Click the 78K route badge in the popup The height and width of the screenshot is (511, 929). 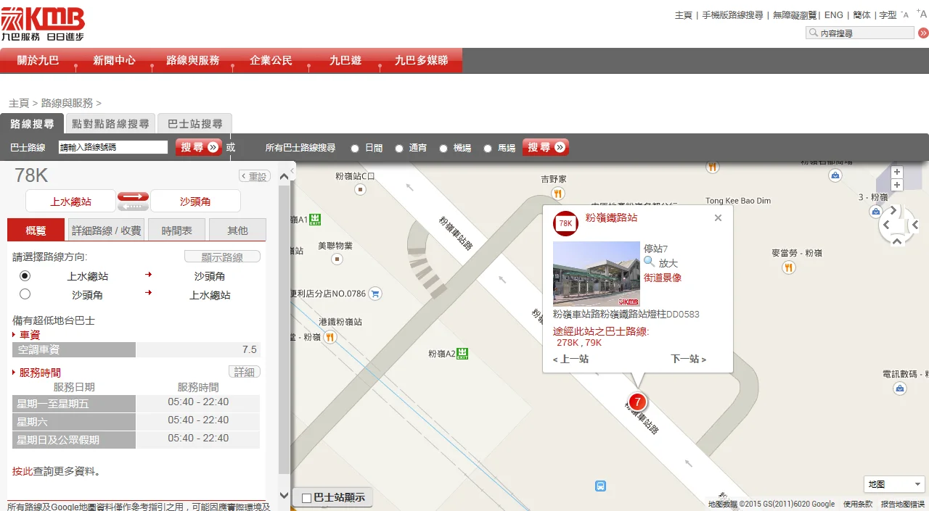[x=565, y=224]
